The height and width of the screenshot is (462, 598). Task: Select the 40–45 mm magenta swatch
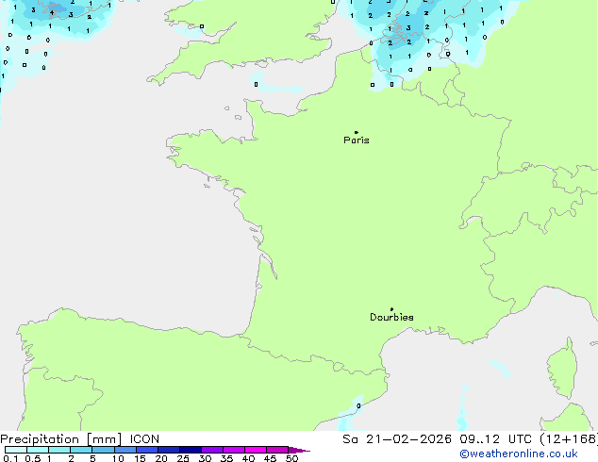(x=256, y=450)
